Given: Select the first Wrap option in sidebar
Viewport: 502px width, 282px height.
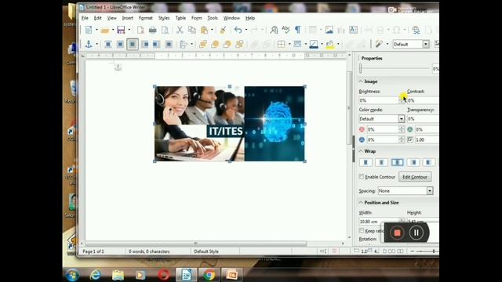Looking at the screenshot, I should [366, 162].
